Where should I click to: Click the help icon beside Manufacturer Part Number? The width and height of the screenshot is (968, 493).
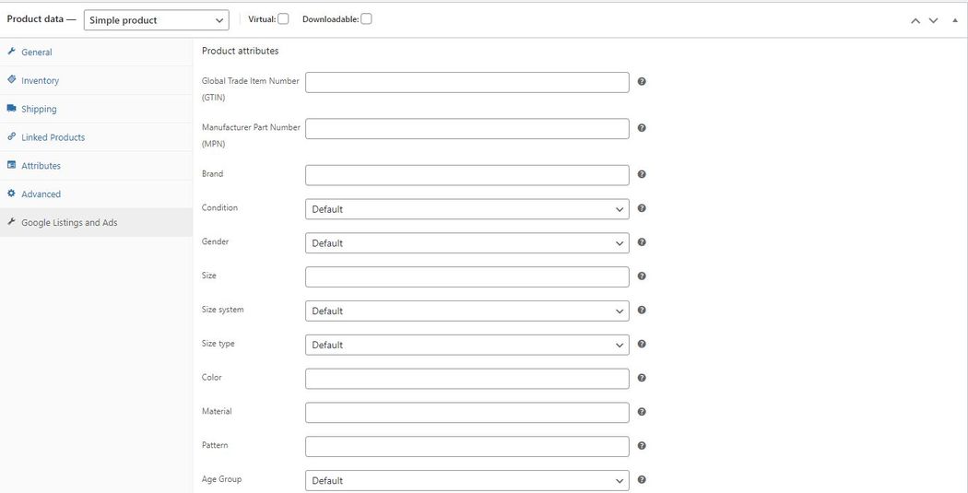(642, 128)
